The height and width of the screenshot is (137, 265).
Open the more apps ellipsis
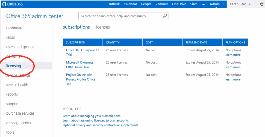click(x=203, y=4)
